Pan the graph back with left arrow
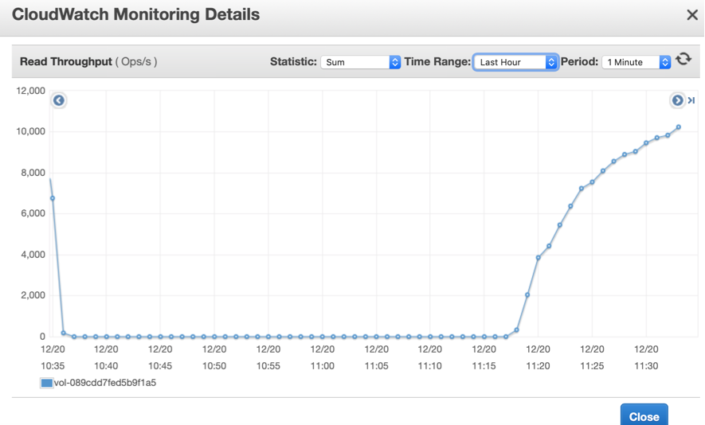 [x=58, y=100]
